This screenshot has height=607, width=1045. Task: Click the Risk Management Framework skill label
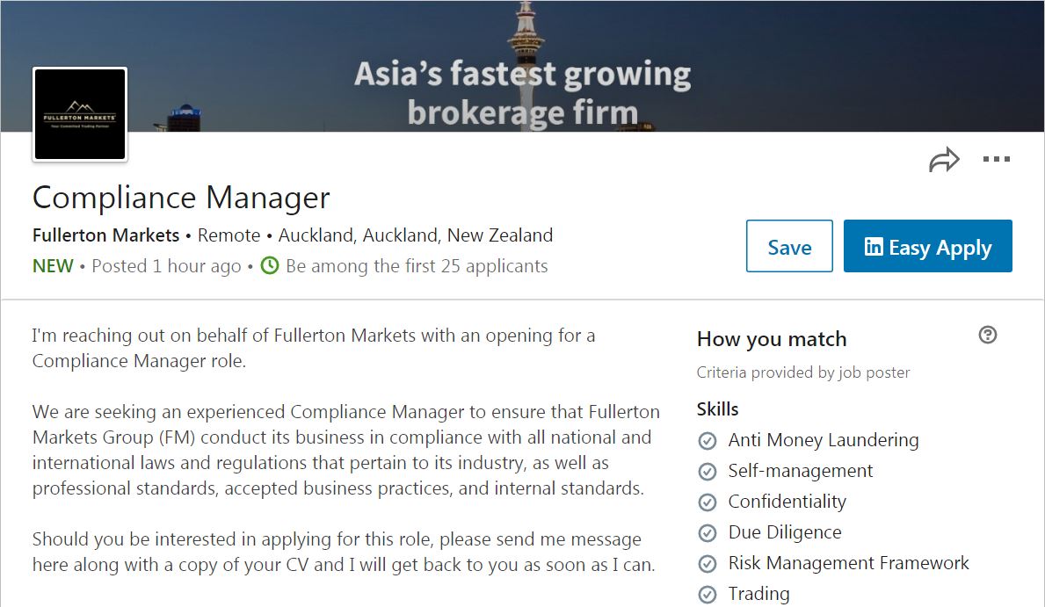click(848, 563)
